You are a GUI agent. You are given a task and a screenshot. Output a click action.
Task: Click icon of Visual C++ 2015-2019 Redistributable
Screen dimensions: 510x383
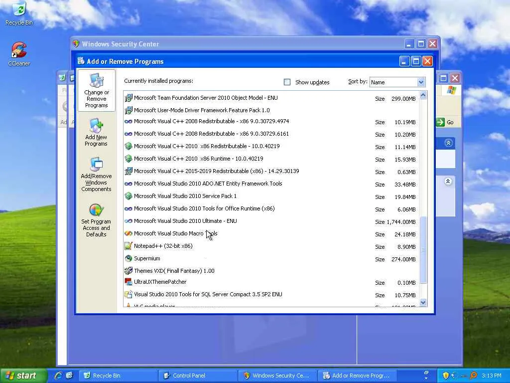[x=128, y=171]
